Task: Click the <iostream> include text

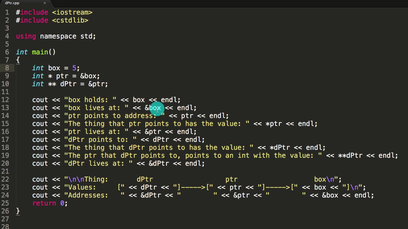Action: pyautogui.click(x=72, y=12)
